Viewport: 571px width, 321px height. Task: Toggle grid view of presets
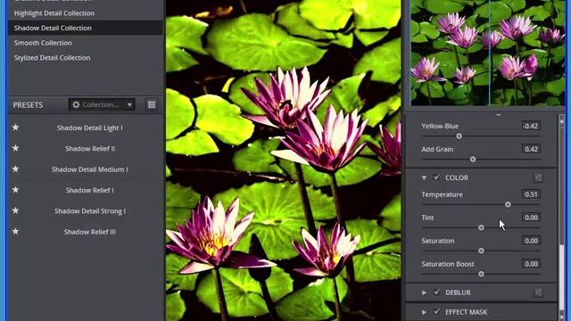click(152, 105)
